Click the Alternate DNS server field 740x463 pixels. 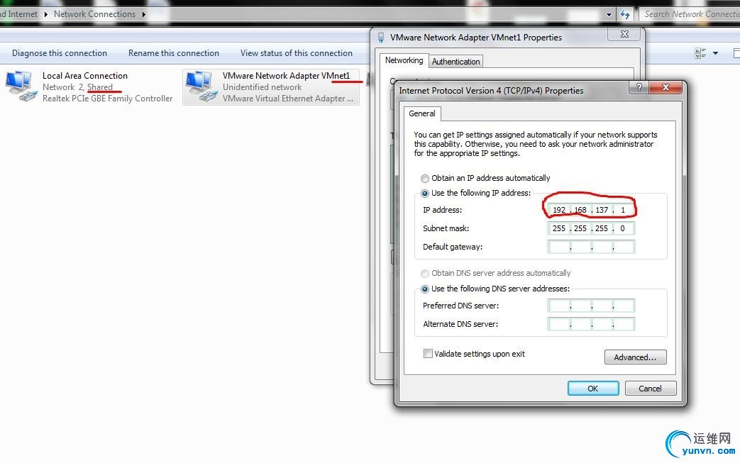591,324
